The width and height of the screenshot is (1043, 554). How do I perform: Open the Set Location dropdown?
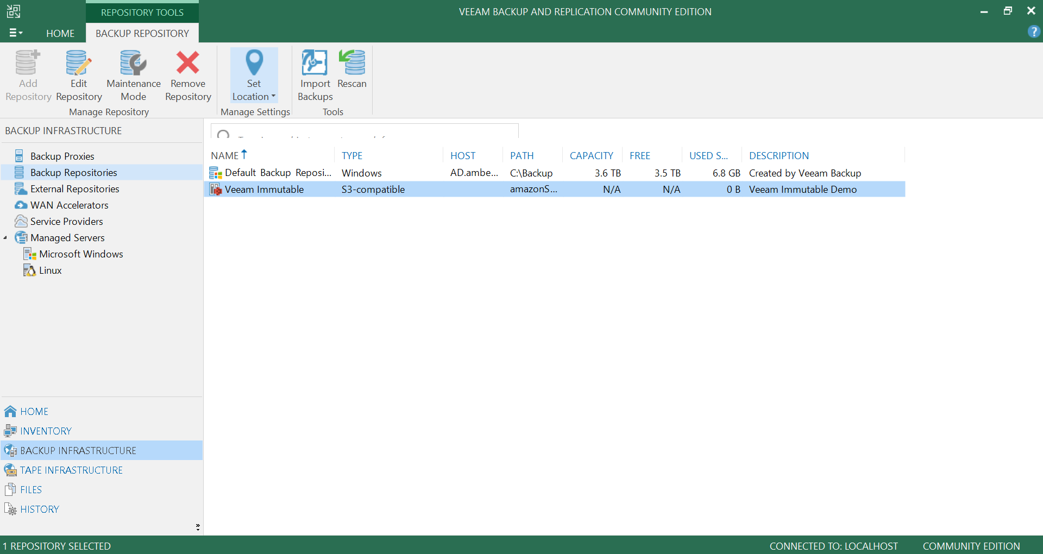[254, 75]
